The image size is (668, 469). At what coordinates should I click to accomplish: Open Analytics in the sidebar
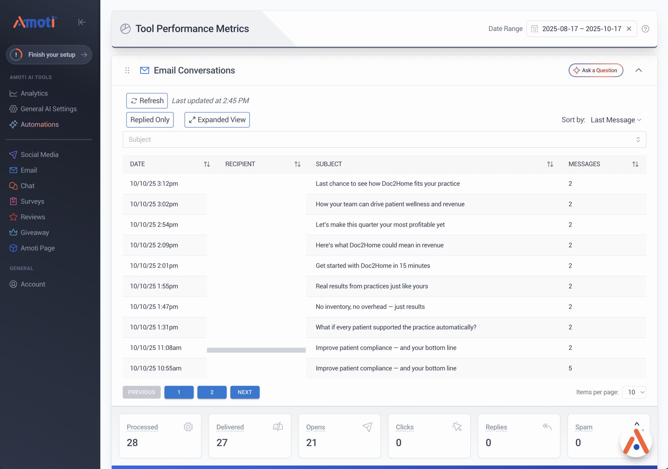34,93
